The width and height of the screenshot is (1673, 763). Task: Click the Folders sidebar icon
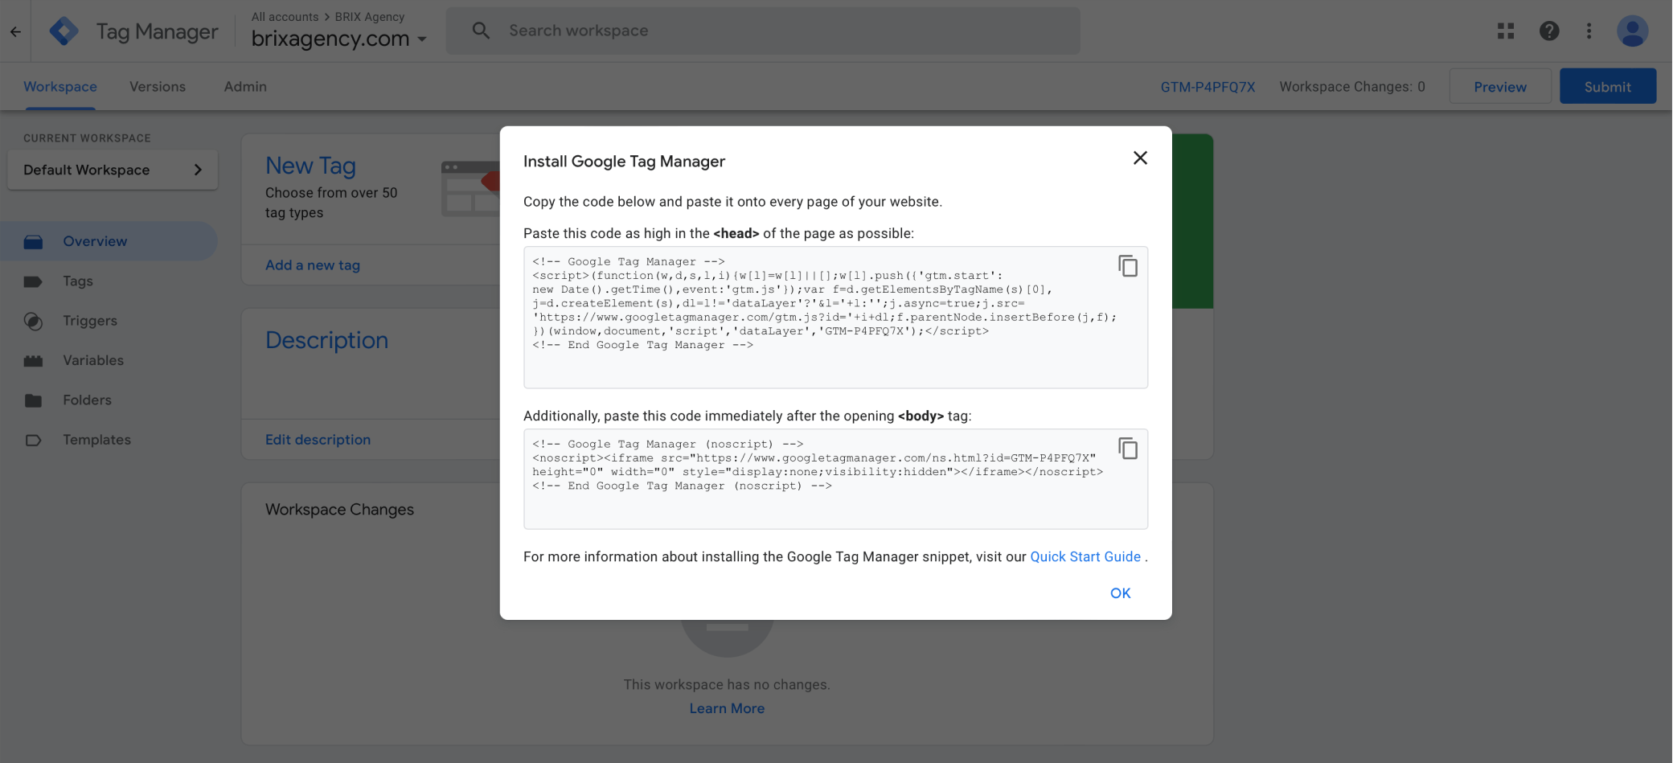33,400
